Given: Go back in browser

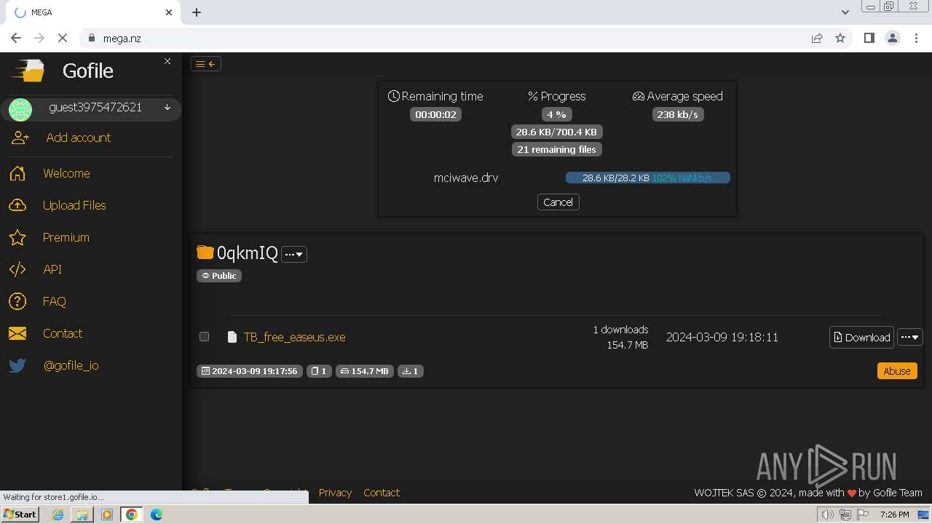Looking at the screenshot, I should (x=16, y=38).
